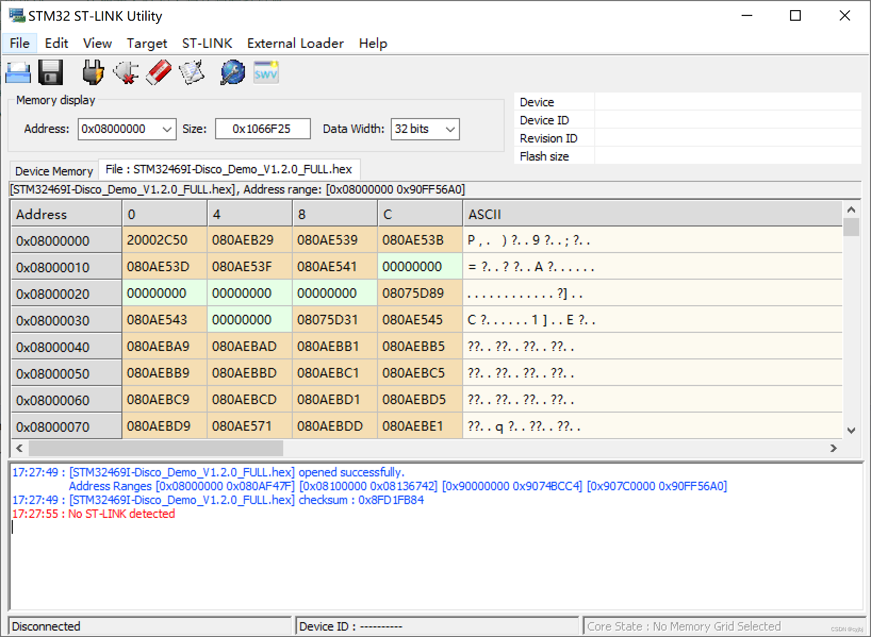The width and height of the screenshot is (871, 637).
Task: Click row address 0x08000040
Action: click(67, 347)
